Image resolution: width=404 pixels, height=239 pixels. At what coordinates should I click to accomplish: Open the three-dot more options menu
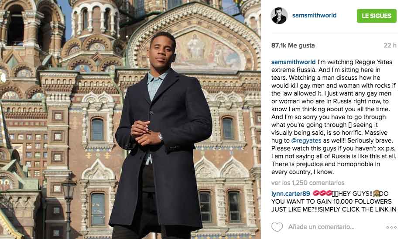[391, 227]
